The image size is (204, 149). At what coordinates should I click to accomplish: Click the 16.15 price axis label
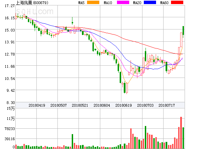[10, 18]
